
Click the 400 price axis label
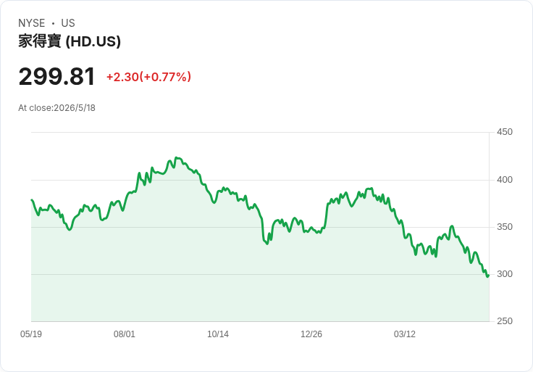coord(505,180)
